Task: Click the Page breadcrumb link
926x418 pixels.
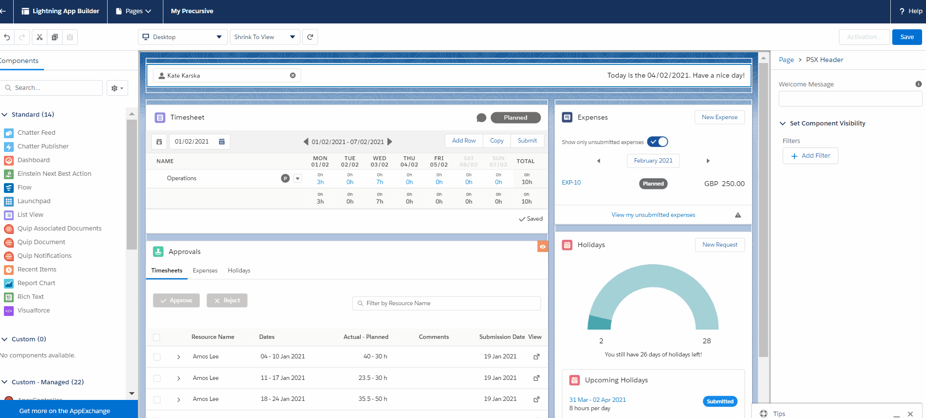Action: [x=786, y=60]
